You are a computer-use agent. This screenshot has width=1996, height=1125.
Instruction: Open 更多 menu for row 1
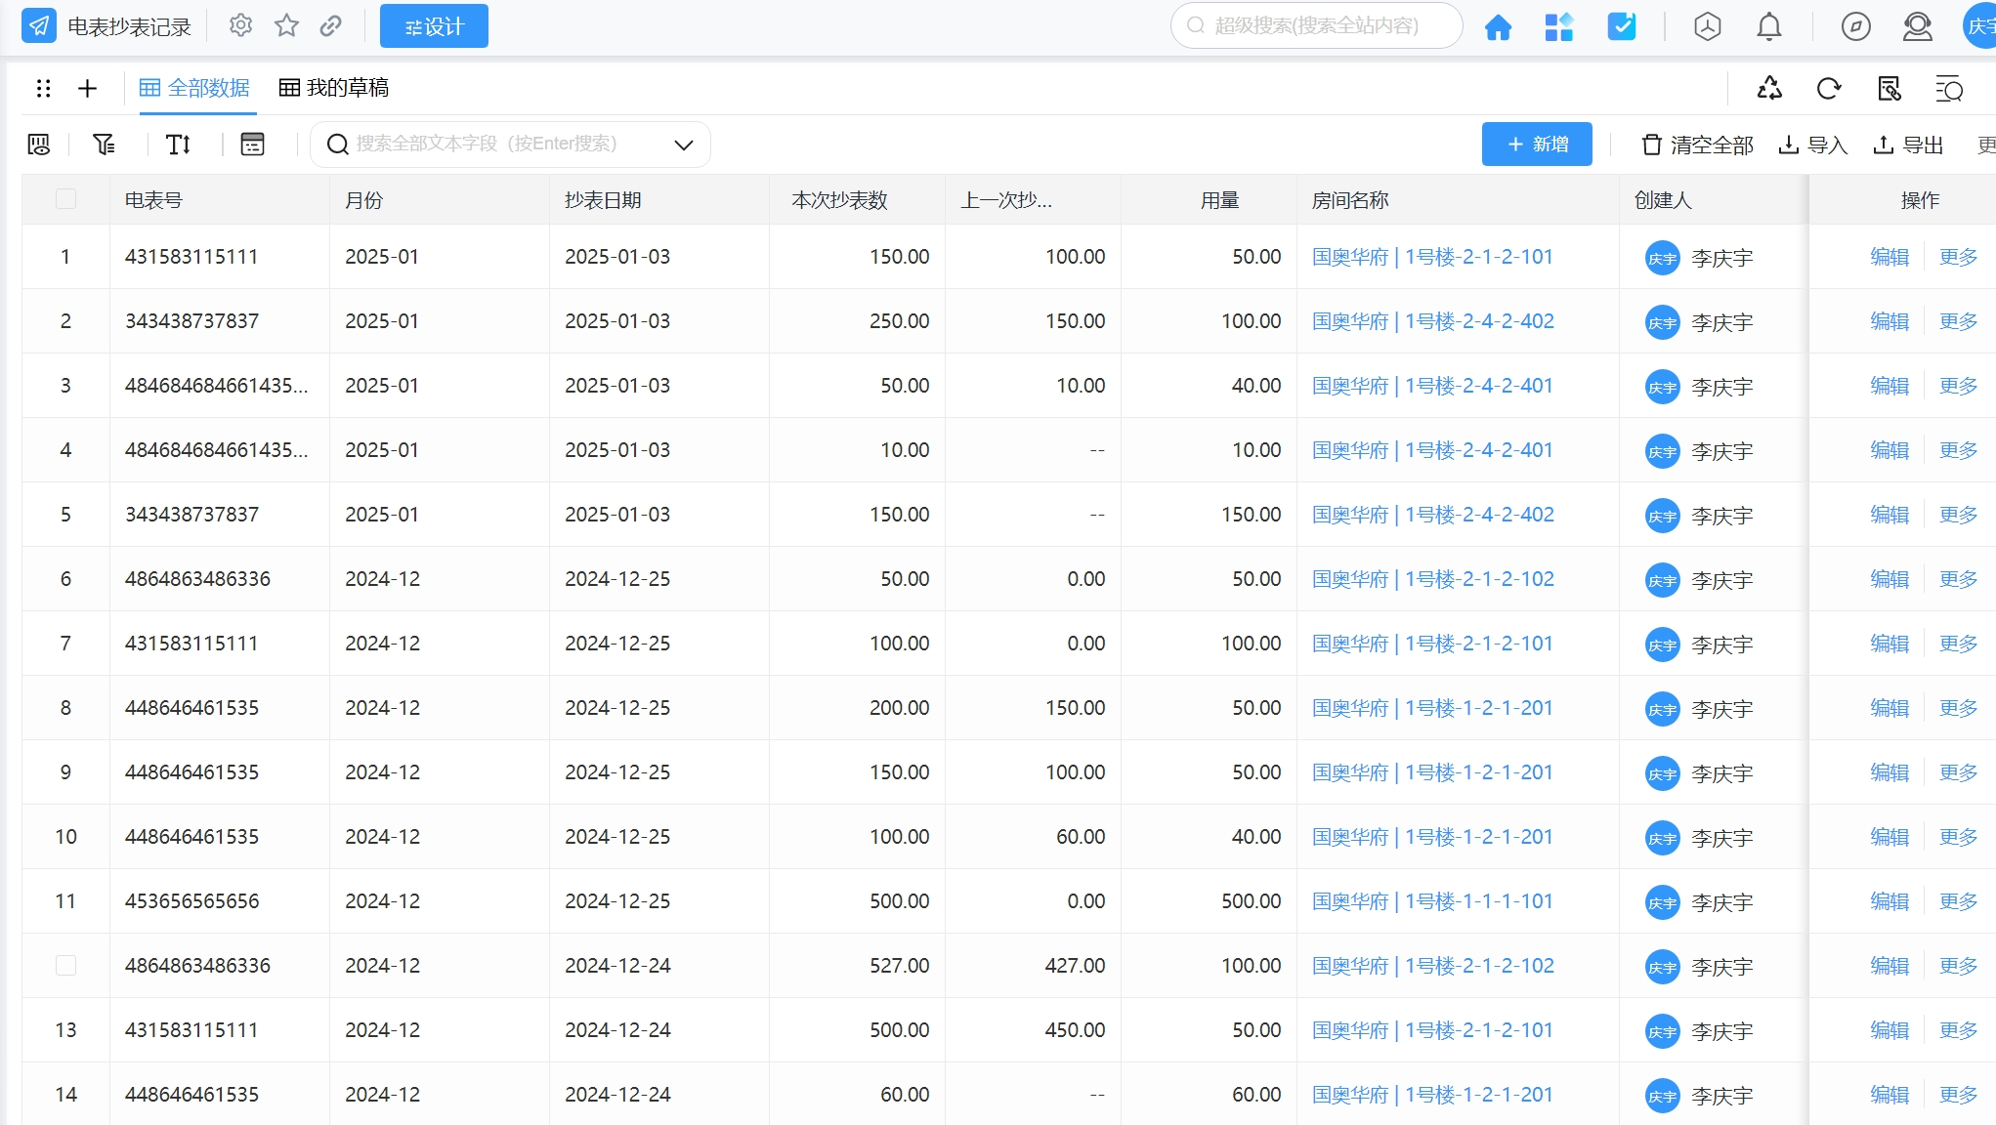[1958, 257]
